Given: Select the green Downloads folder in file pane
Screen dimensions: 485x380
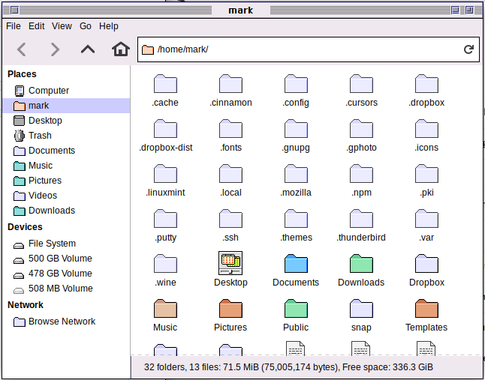Looking at the screenshot, I should click(361, 264).
